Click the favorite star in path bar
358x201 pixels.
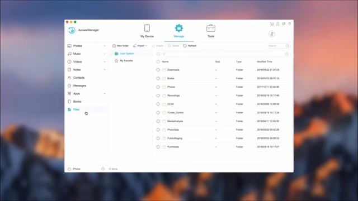pos(287,54)
